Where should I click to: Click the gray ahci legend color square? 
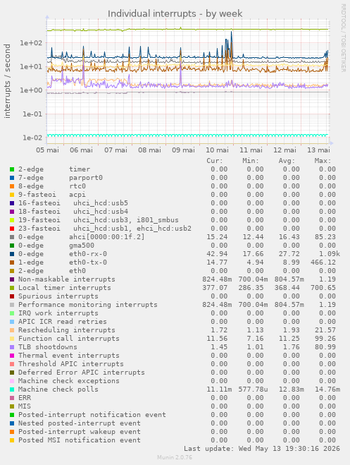(x=12, y=237)
